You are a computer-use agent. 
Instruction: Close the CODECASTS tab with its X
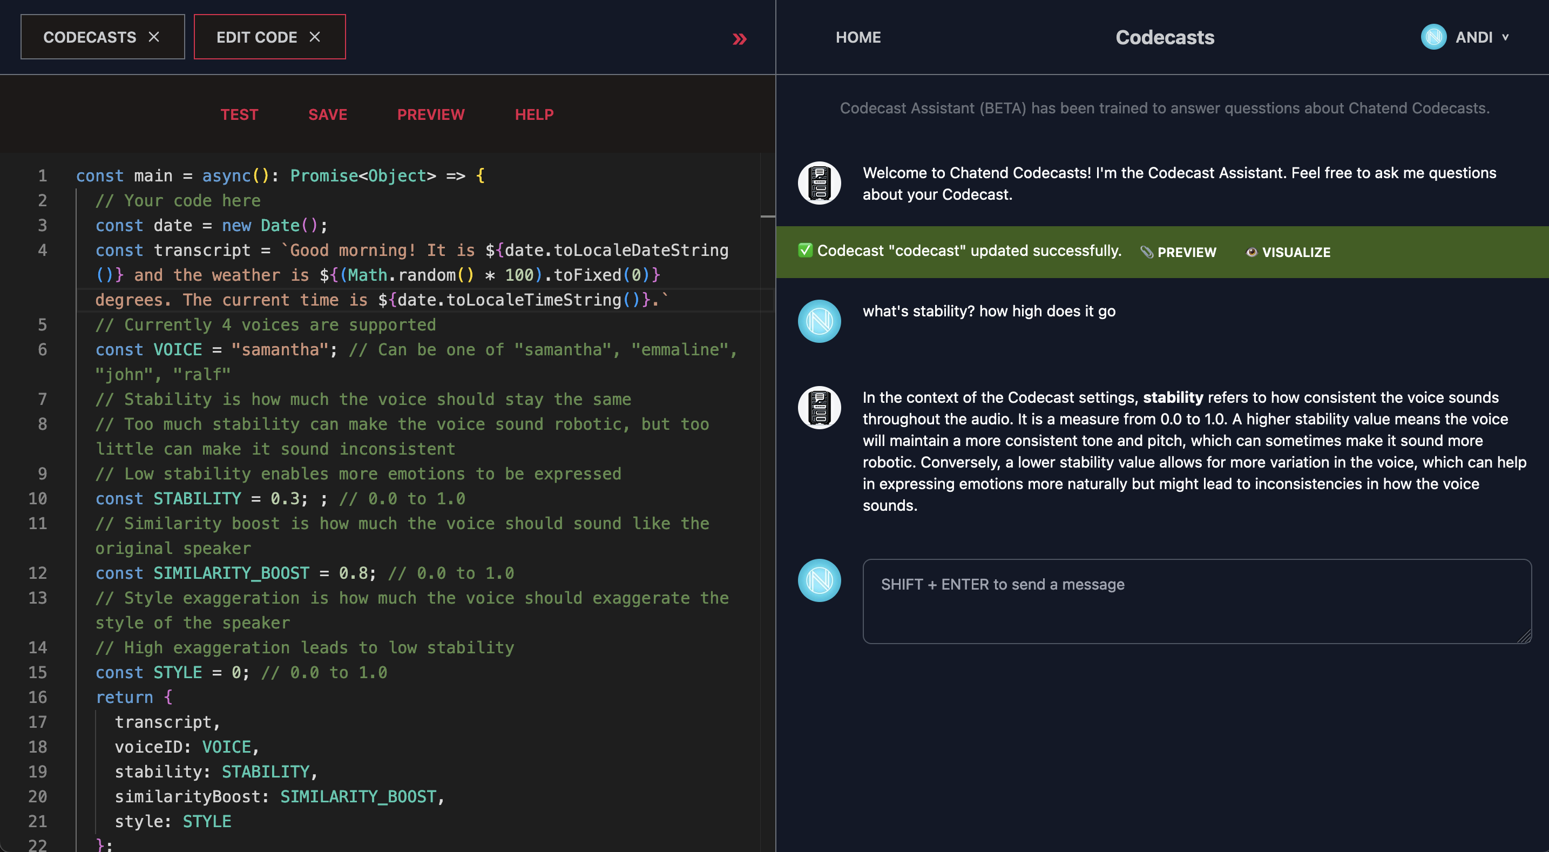coord(154,37)
